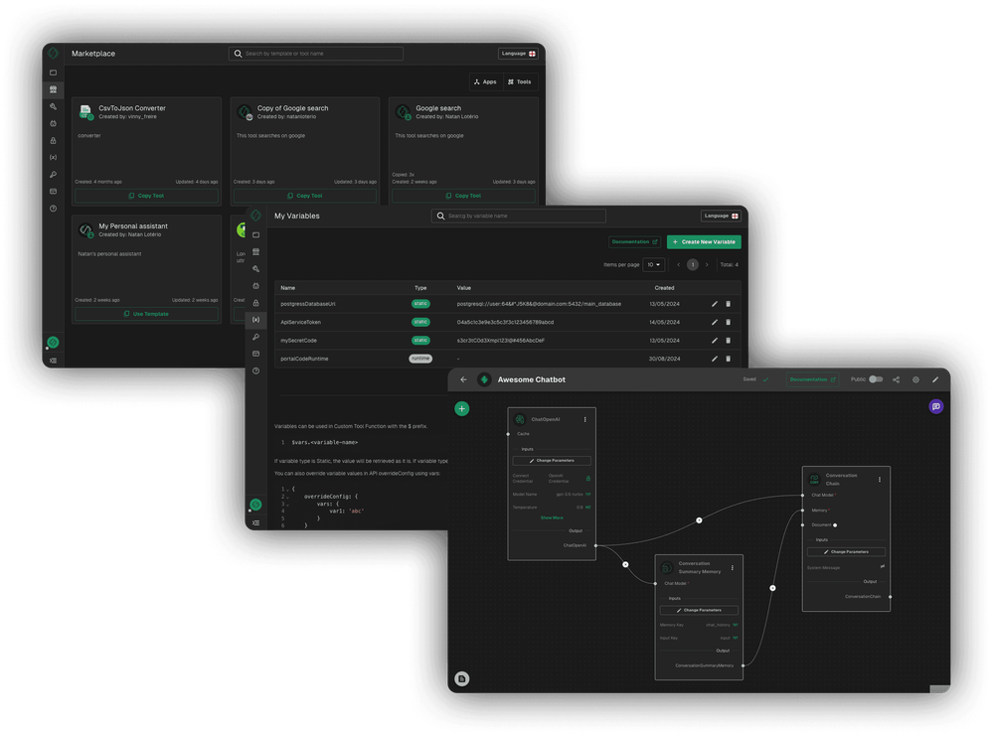The height and width of the screenshot is (736, 994).
Task: Click Use Template on My Personal assistant
Action: point(146,314)
